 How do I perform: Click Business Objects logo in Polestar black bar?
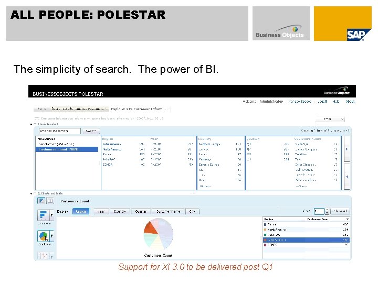tap(337, 91)
